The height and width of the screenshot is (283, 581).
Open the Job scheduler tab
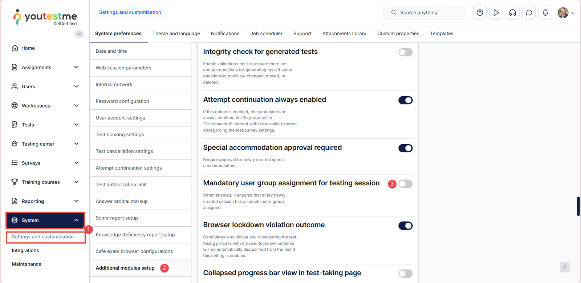click(266, 33)
